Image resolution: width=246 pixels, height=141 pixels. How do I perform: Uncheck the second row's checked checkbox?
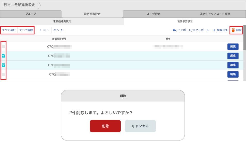coord(3,56)
